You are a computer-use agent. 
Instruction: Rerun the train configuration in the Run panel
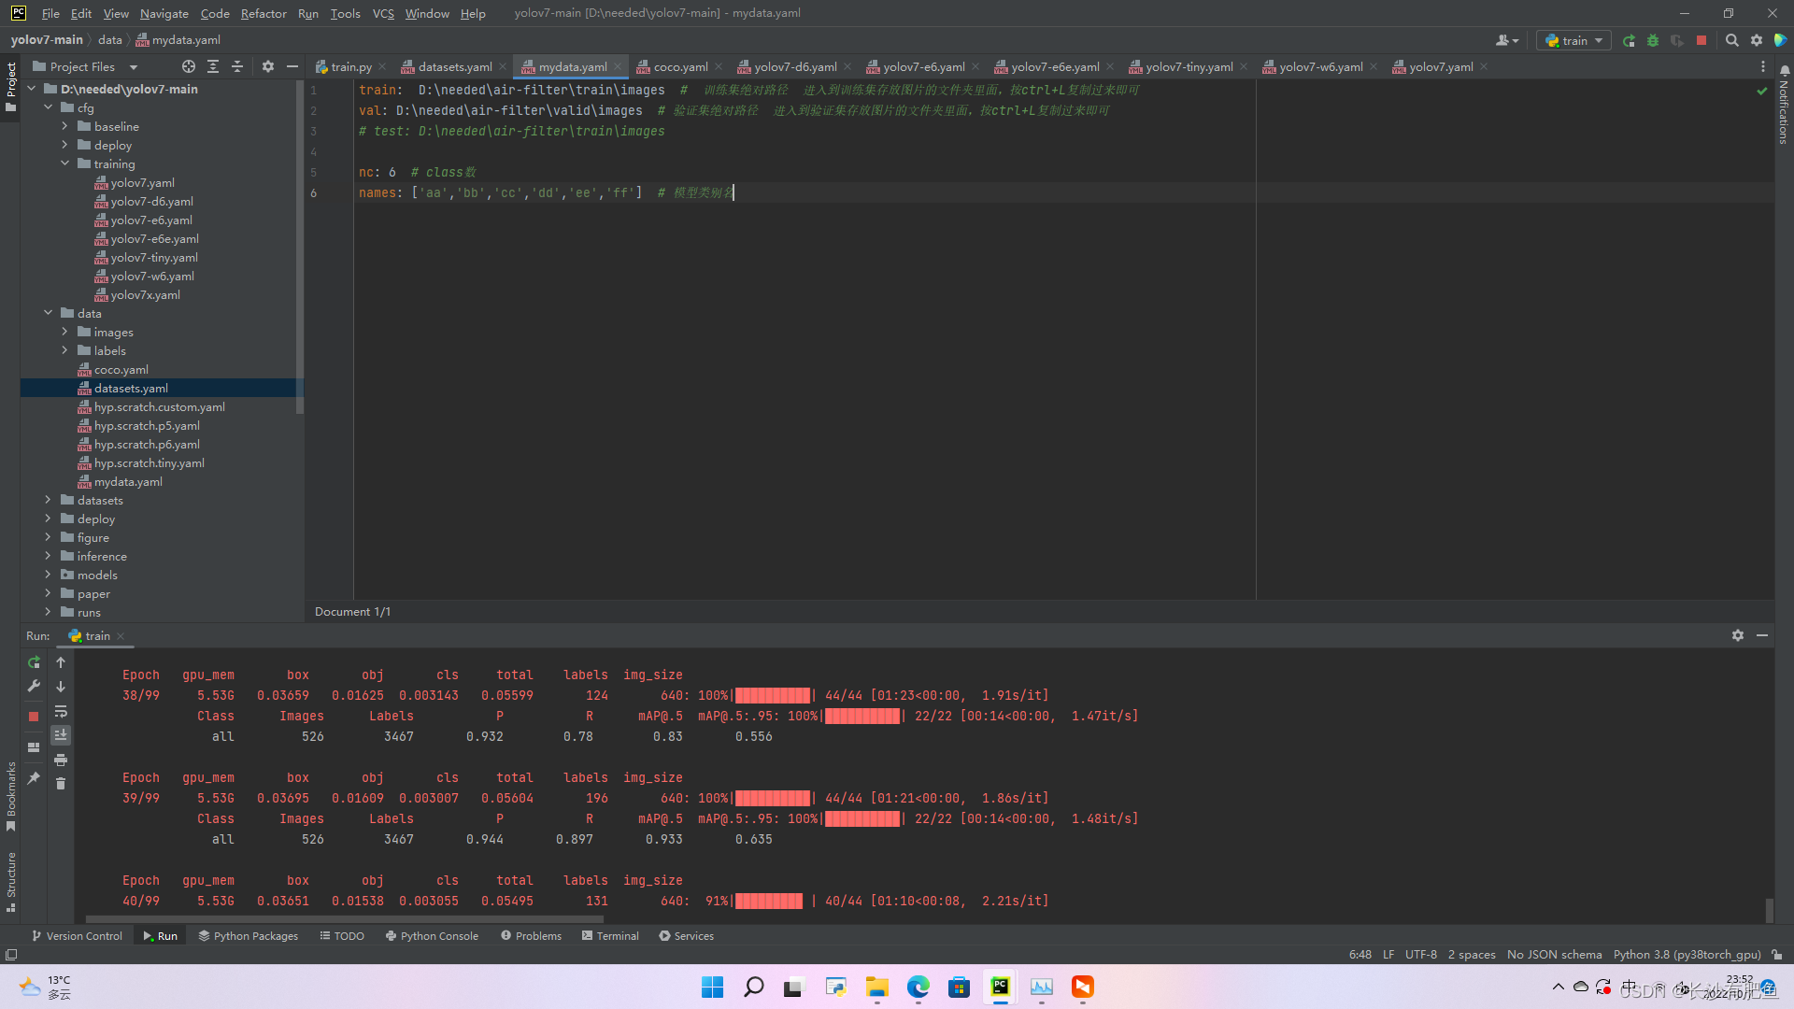34,662
